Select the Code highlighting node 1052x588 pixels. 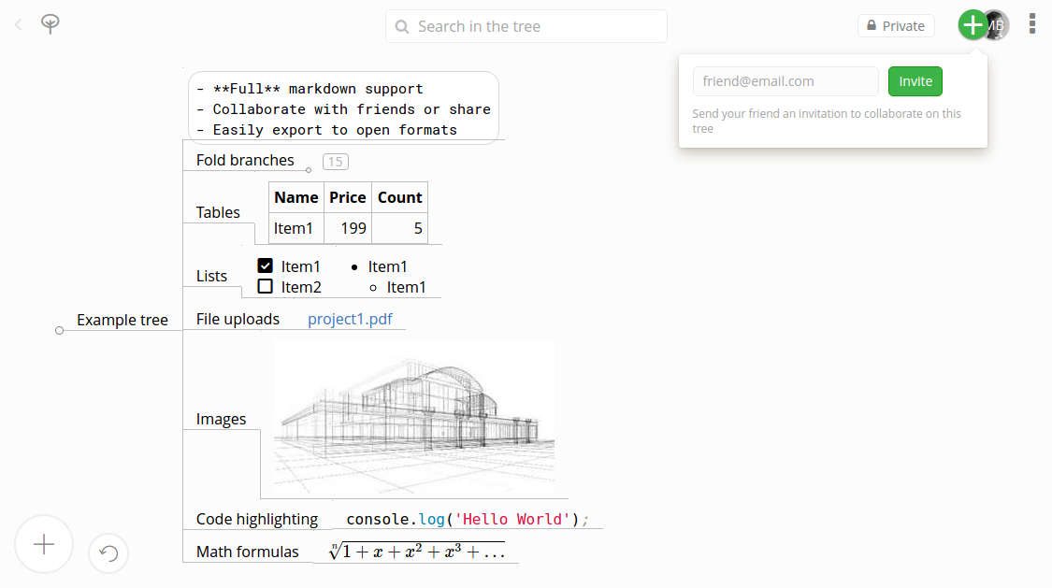coord(257,519)
